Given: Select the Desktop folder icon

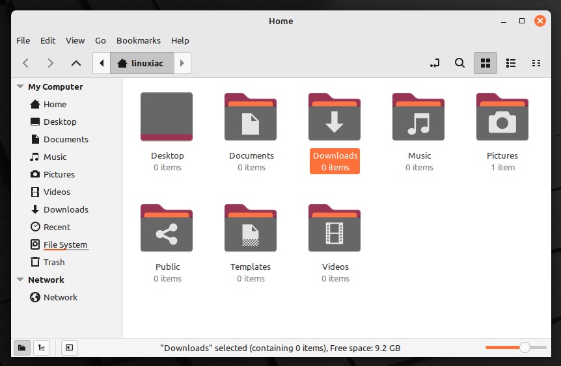Looking at the screenshot, I should tap(167, 116).
